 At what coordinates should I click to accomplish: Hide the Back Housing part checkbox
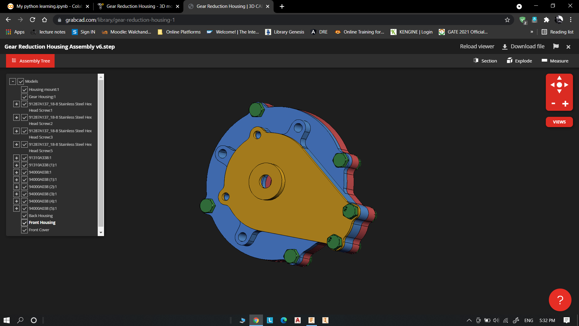24,216
